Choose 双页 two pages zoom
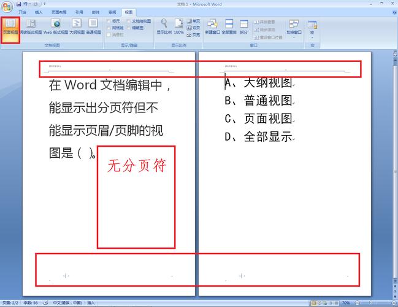 tap(193, 28)
